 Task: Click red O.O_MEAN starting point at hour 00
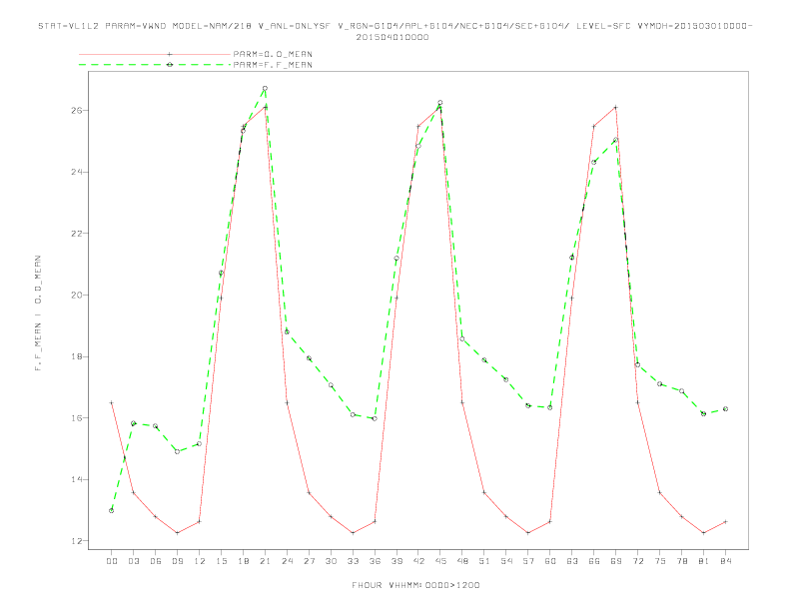point(112,402)
